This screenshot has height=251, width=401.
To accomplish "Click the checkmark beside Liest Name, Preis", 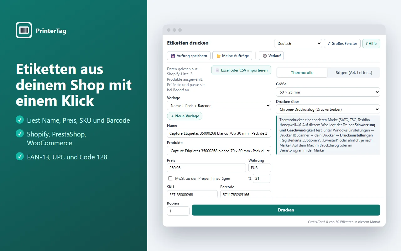I will [20, 120].
